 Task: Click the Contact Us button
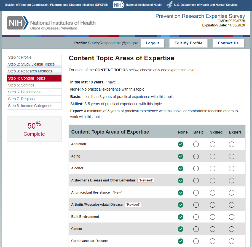pos(228,43)
